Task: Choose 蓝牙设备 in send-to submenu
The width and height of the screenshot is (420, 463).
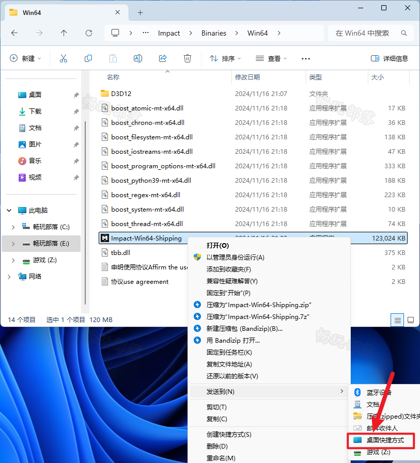Action: pos(384,392)
